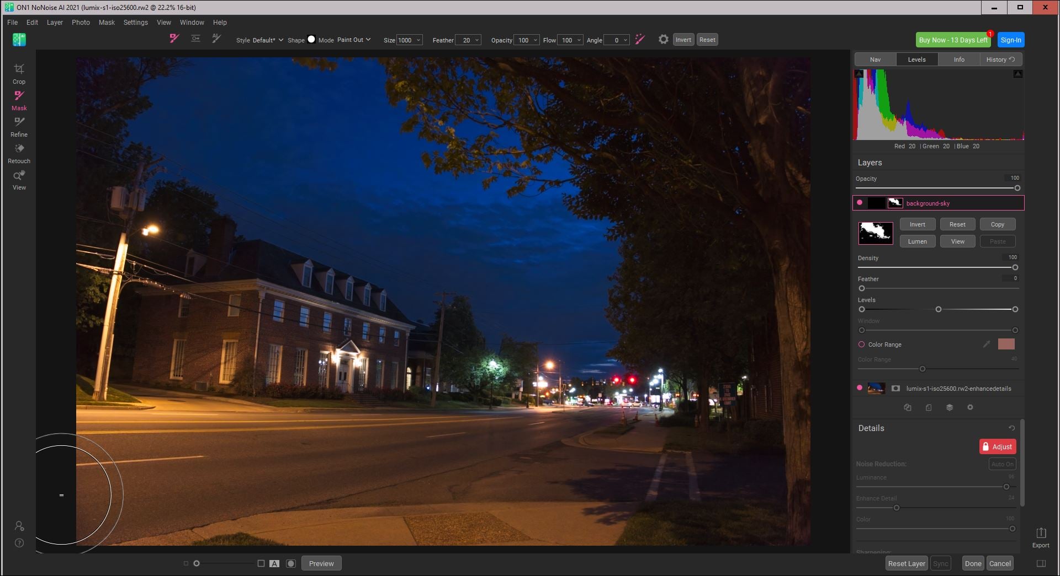Open the Mode Paint Out dropdown
1060x576 pixels.
[354, 40]
